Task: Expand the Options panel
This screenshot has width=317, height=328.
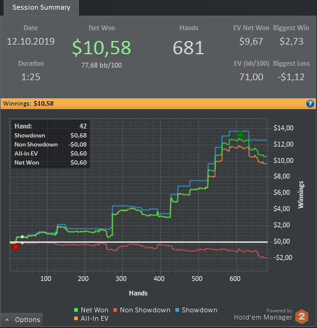Action: click(22, 320)
